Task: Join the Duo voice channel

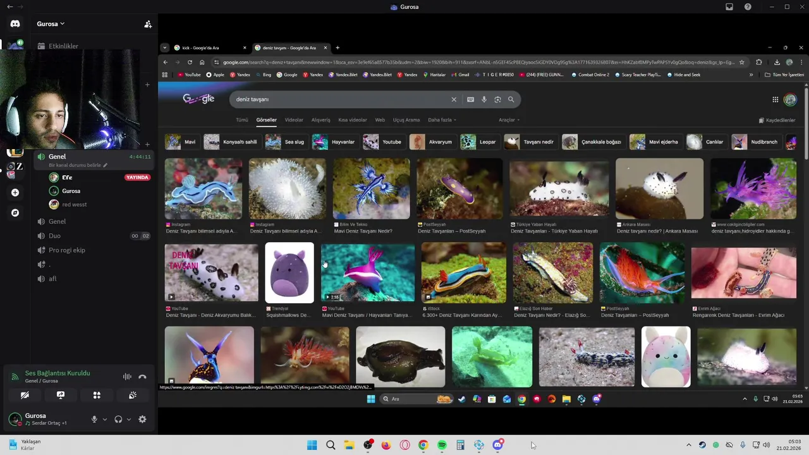Action: point(54,236)
